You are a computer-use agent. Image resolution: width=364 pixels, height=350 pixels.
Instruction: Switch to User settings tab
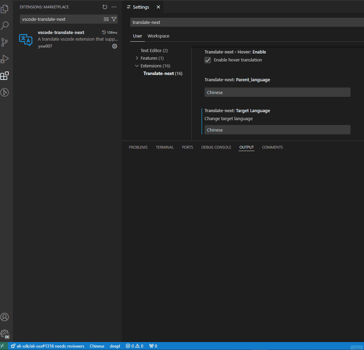pyautogui.click(x=138, y=36)
